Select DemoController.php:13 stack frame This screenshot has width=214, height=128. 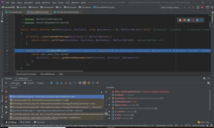pyautogui.click(x=56, y=111)
